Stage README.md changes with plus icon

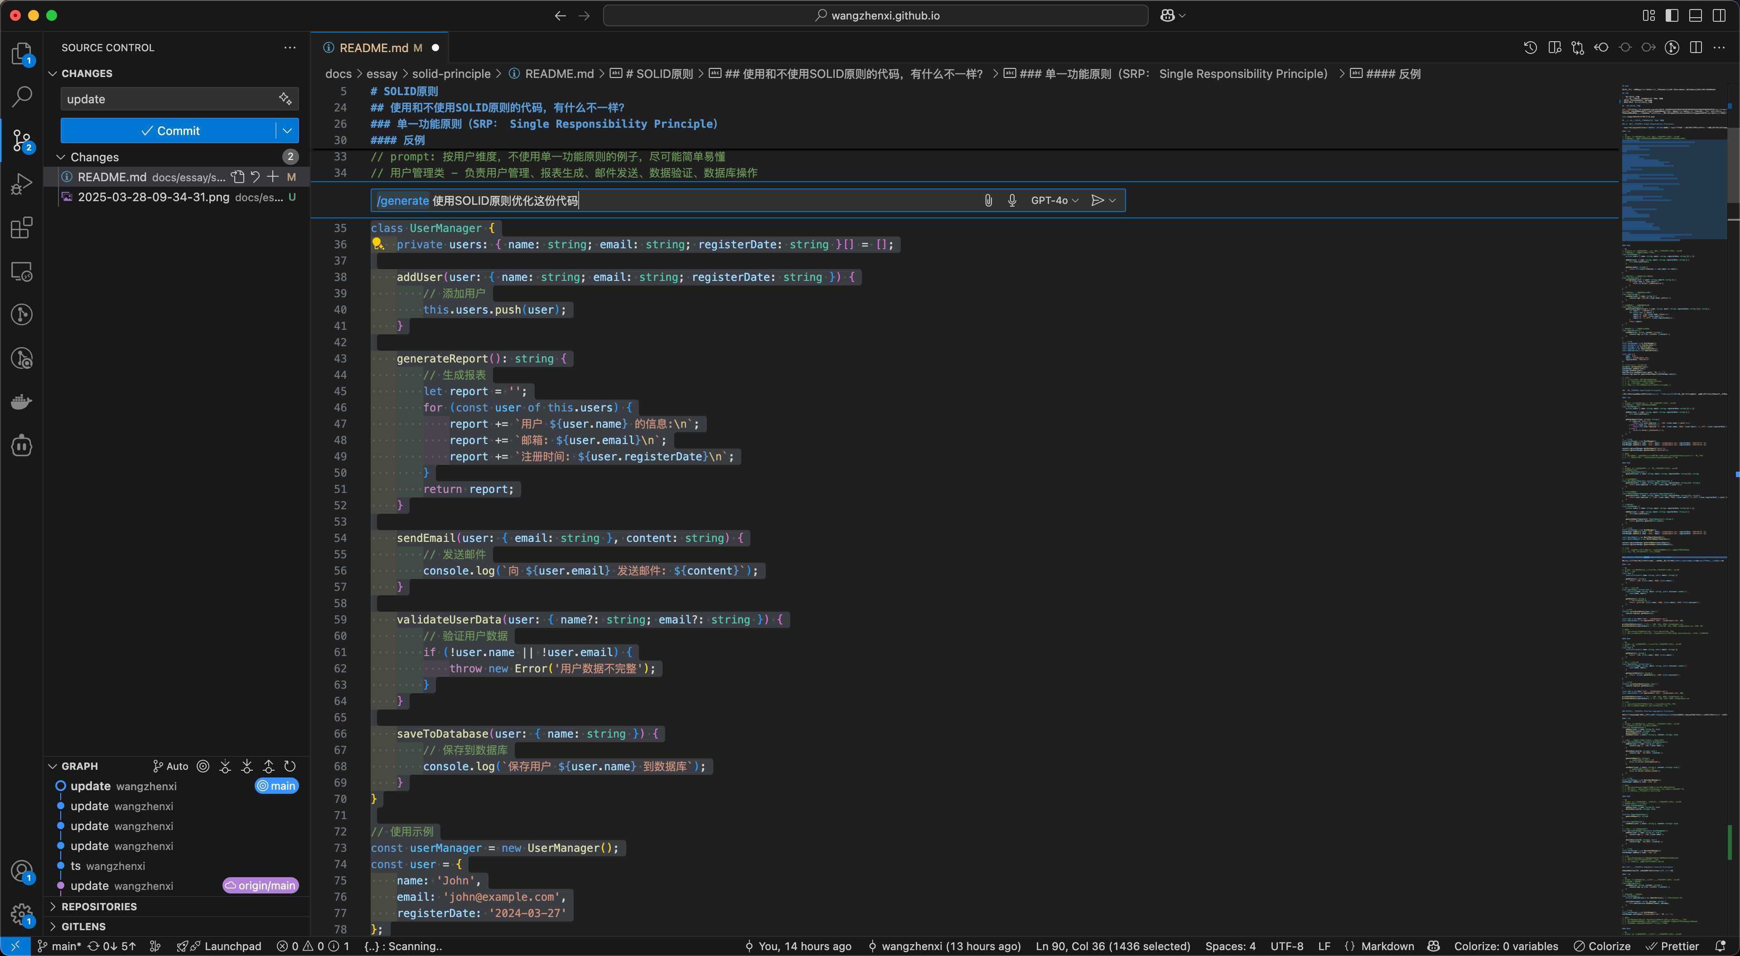[273, 177]
